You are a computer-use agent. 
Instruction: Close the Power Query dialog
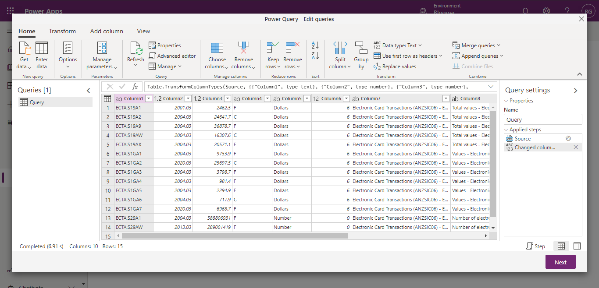[581, 19]
